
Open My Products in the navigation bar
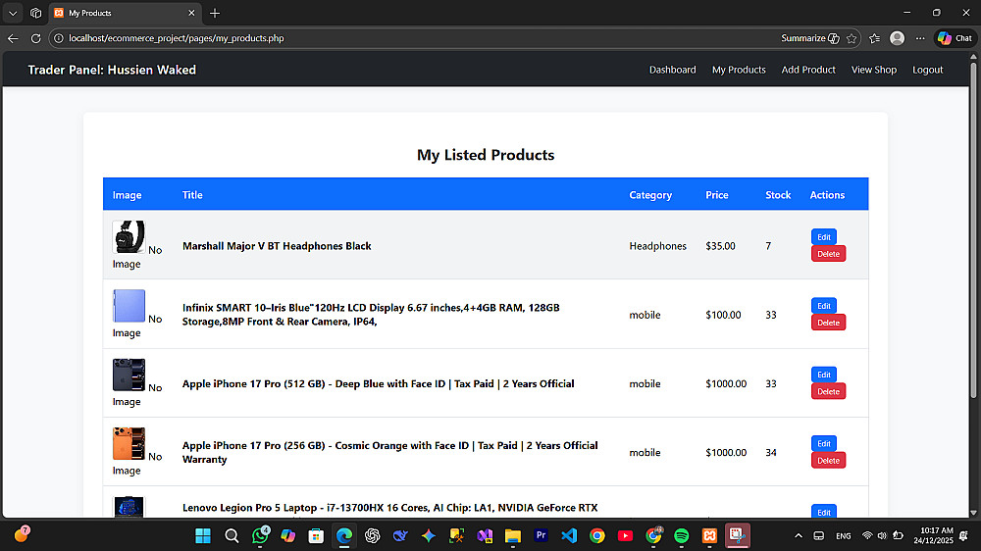pos(739,70)
